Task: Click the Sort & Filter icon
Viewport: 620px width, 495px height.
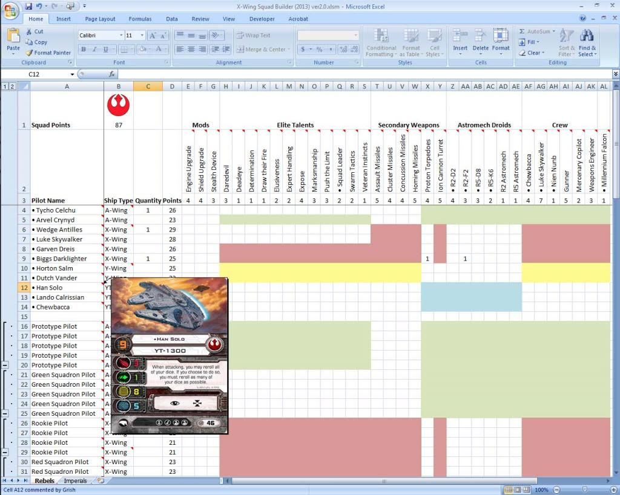Action: click(x=567, y=42)
